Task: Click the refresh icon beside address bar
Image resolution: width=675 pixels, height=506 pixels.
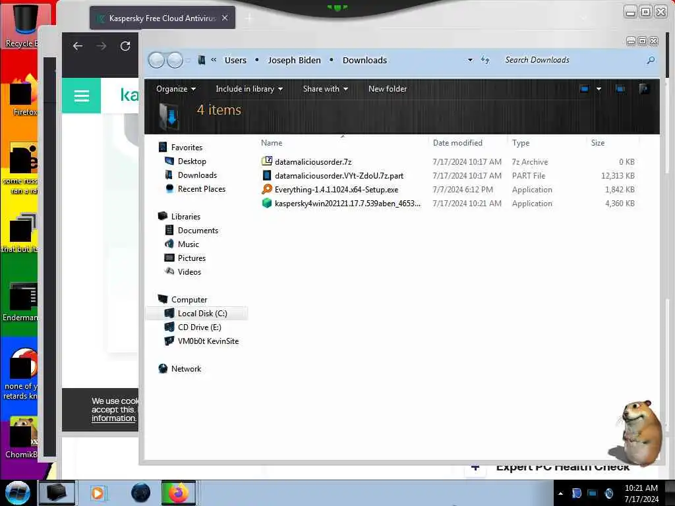Action: 485,60
